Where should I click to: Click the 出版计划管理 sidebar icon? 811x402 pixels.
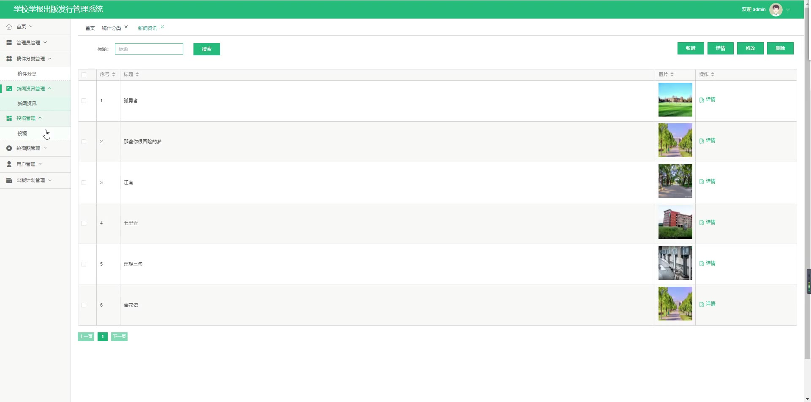tap(9, 180)
